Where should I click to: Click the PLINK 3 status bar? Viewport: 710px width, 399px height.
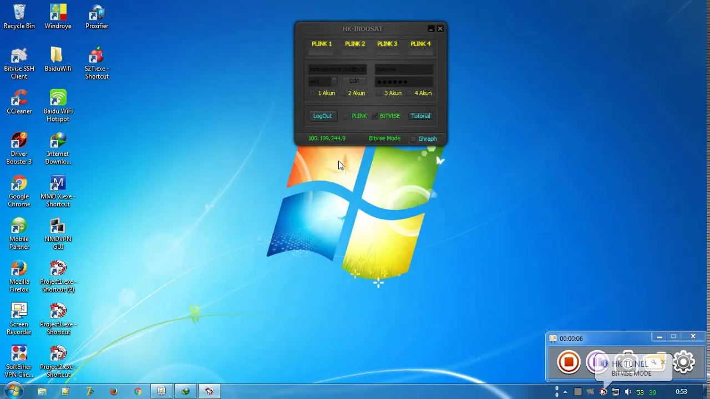pyautogui.click(x=387, y=52)
